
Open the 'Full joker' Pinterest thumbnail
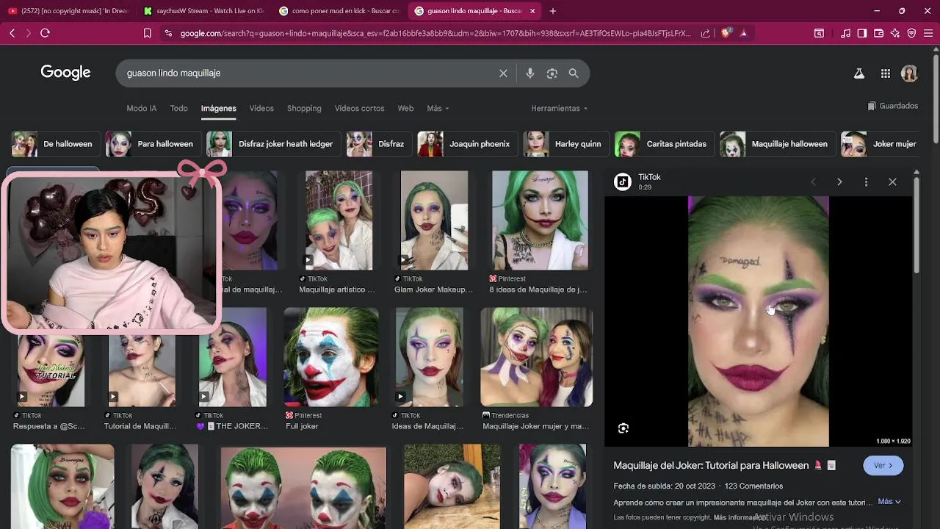click(331, 357)
